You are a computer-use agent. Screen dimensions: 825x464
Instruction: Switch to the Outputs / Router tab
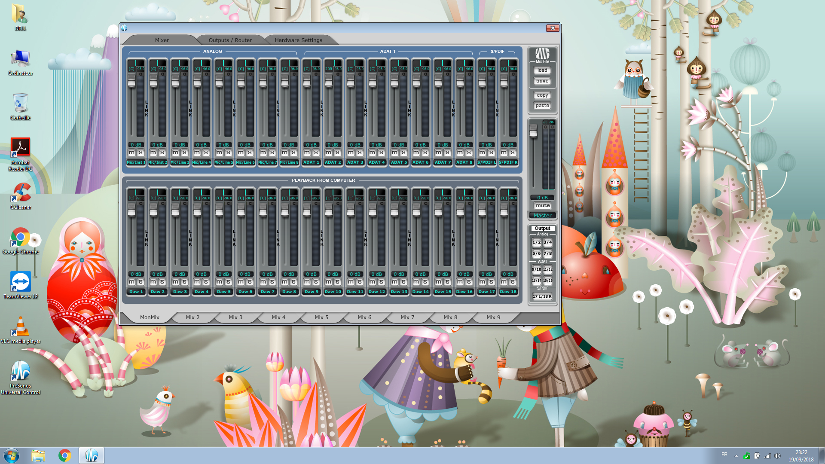click(230, 40)
